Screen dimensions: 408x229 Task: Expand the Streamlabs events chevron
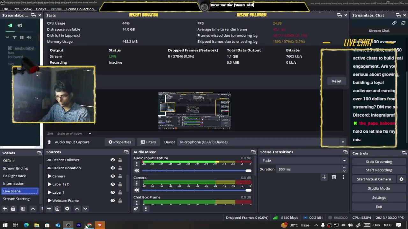point(7,37)
